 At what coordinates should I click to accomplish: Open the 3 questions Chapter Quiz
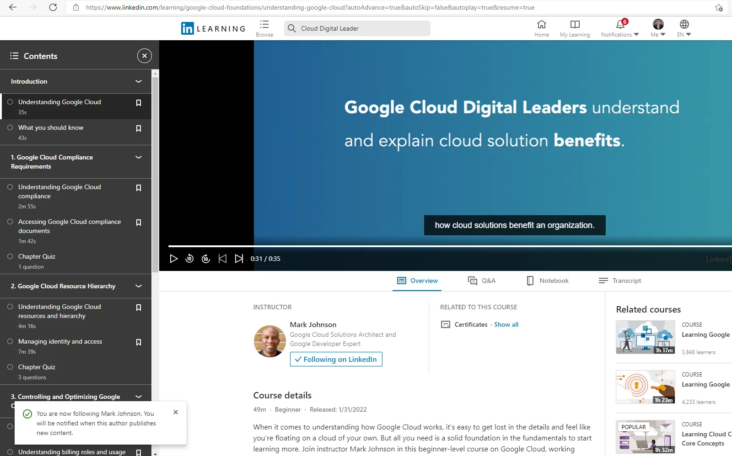click(37, 367)
